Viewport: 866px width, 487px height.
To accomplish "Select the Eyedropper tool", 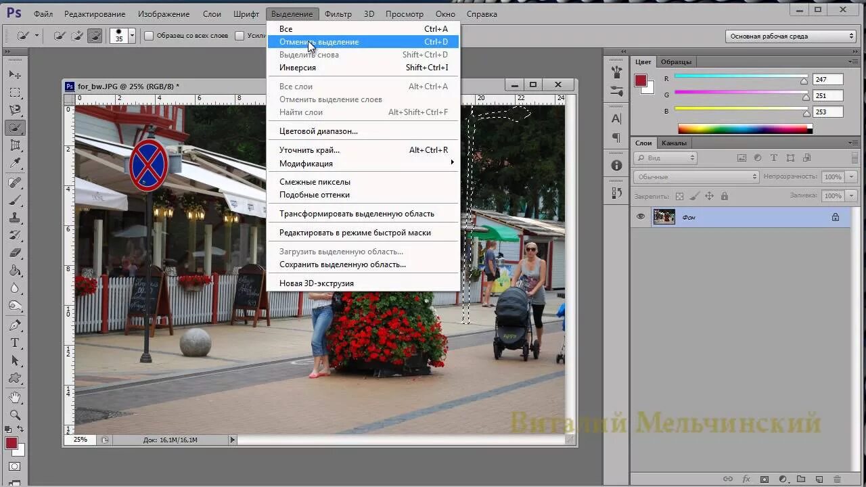I will click(15, 162).
